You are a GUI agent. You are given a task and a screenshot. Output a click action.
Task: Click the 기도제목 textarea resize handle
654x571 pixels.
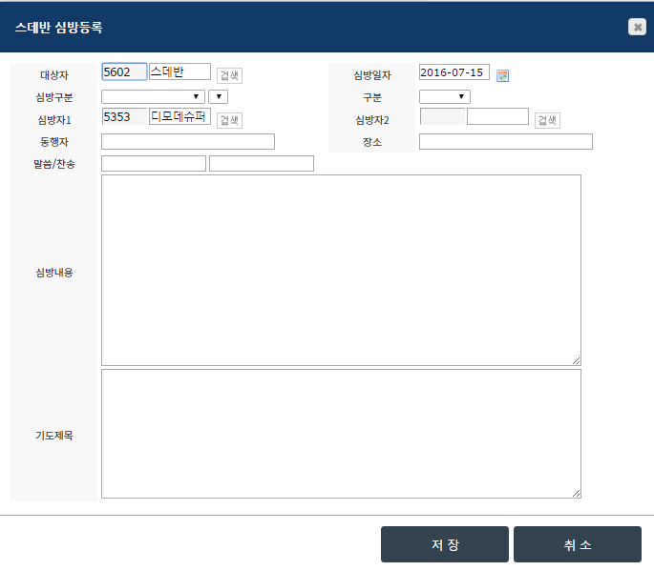click(x=576, y=494)
